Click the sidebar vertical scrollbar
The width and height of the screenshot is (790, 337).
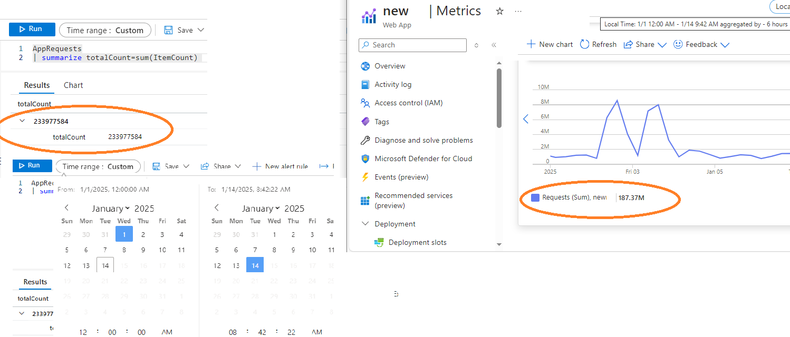(499, 98)
